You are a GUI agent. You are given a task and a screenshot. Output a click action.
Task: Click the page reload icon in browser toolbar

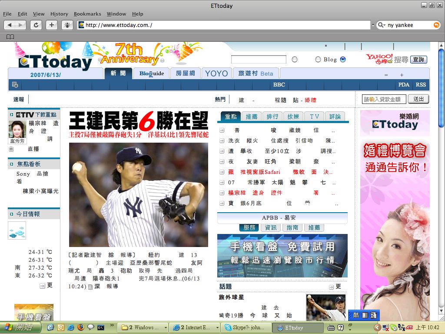pyautogui.click(x=37, y=25)
